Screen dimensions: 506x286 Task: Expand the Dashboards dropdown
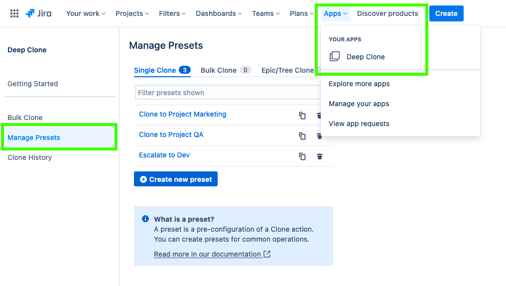[219, 13]
